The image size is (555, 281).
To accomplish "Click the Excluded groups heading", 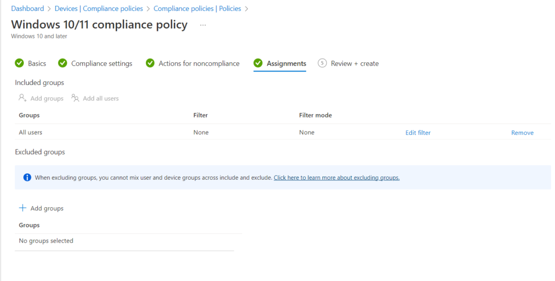I will coord(40,152).
